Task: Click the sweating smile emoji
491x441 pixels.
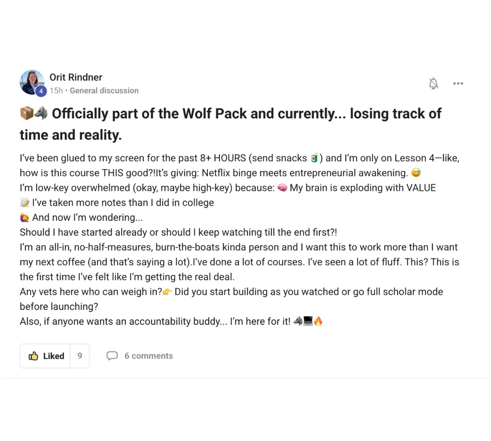Action: 416,173
